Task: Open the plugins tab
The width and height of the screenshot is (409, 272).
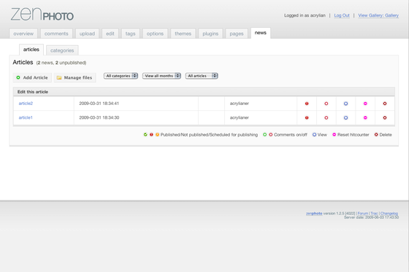Action: (x=210, y=34)
